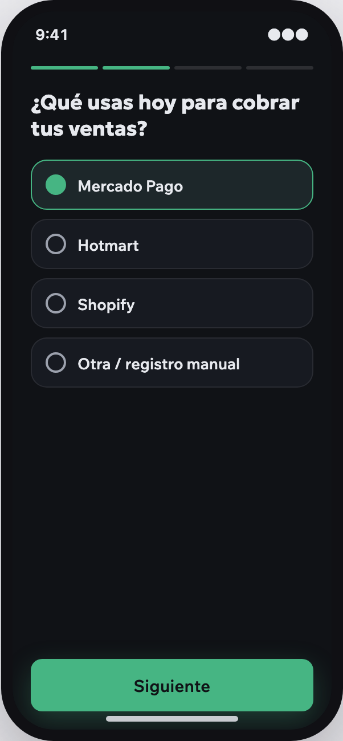Tap the Otra / registro manual label

pos(158,364)
